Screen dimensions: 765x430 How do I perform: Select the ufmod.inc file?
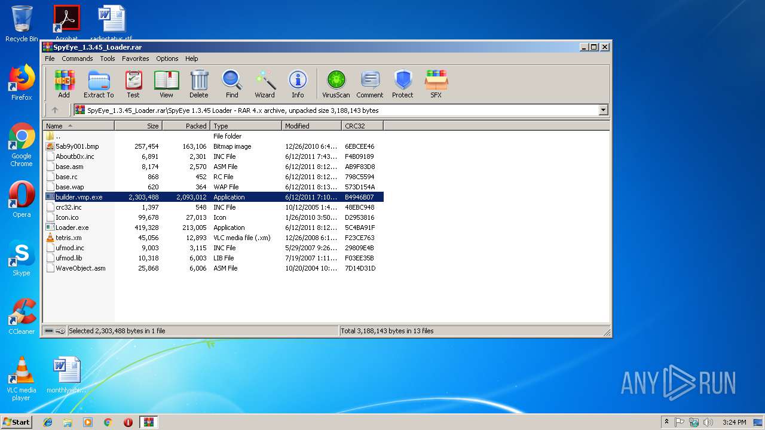213,248
